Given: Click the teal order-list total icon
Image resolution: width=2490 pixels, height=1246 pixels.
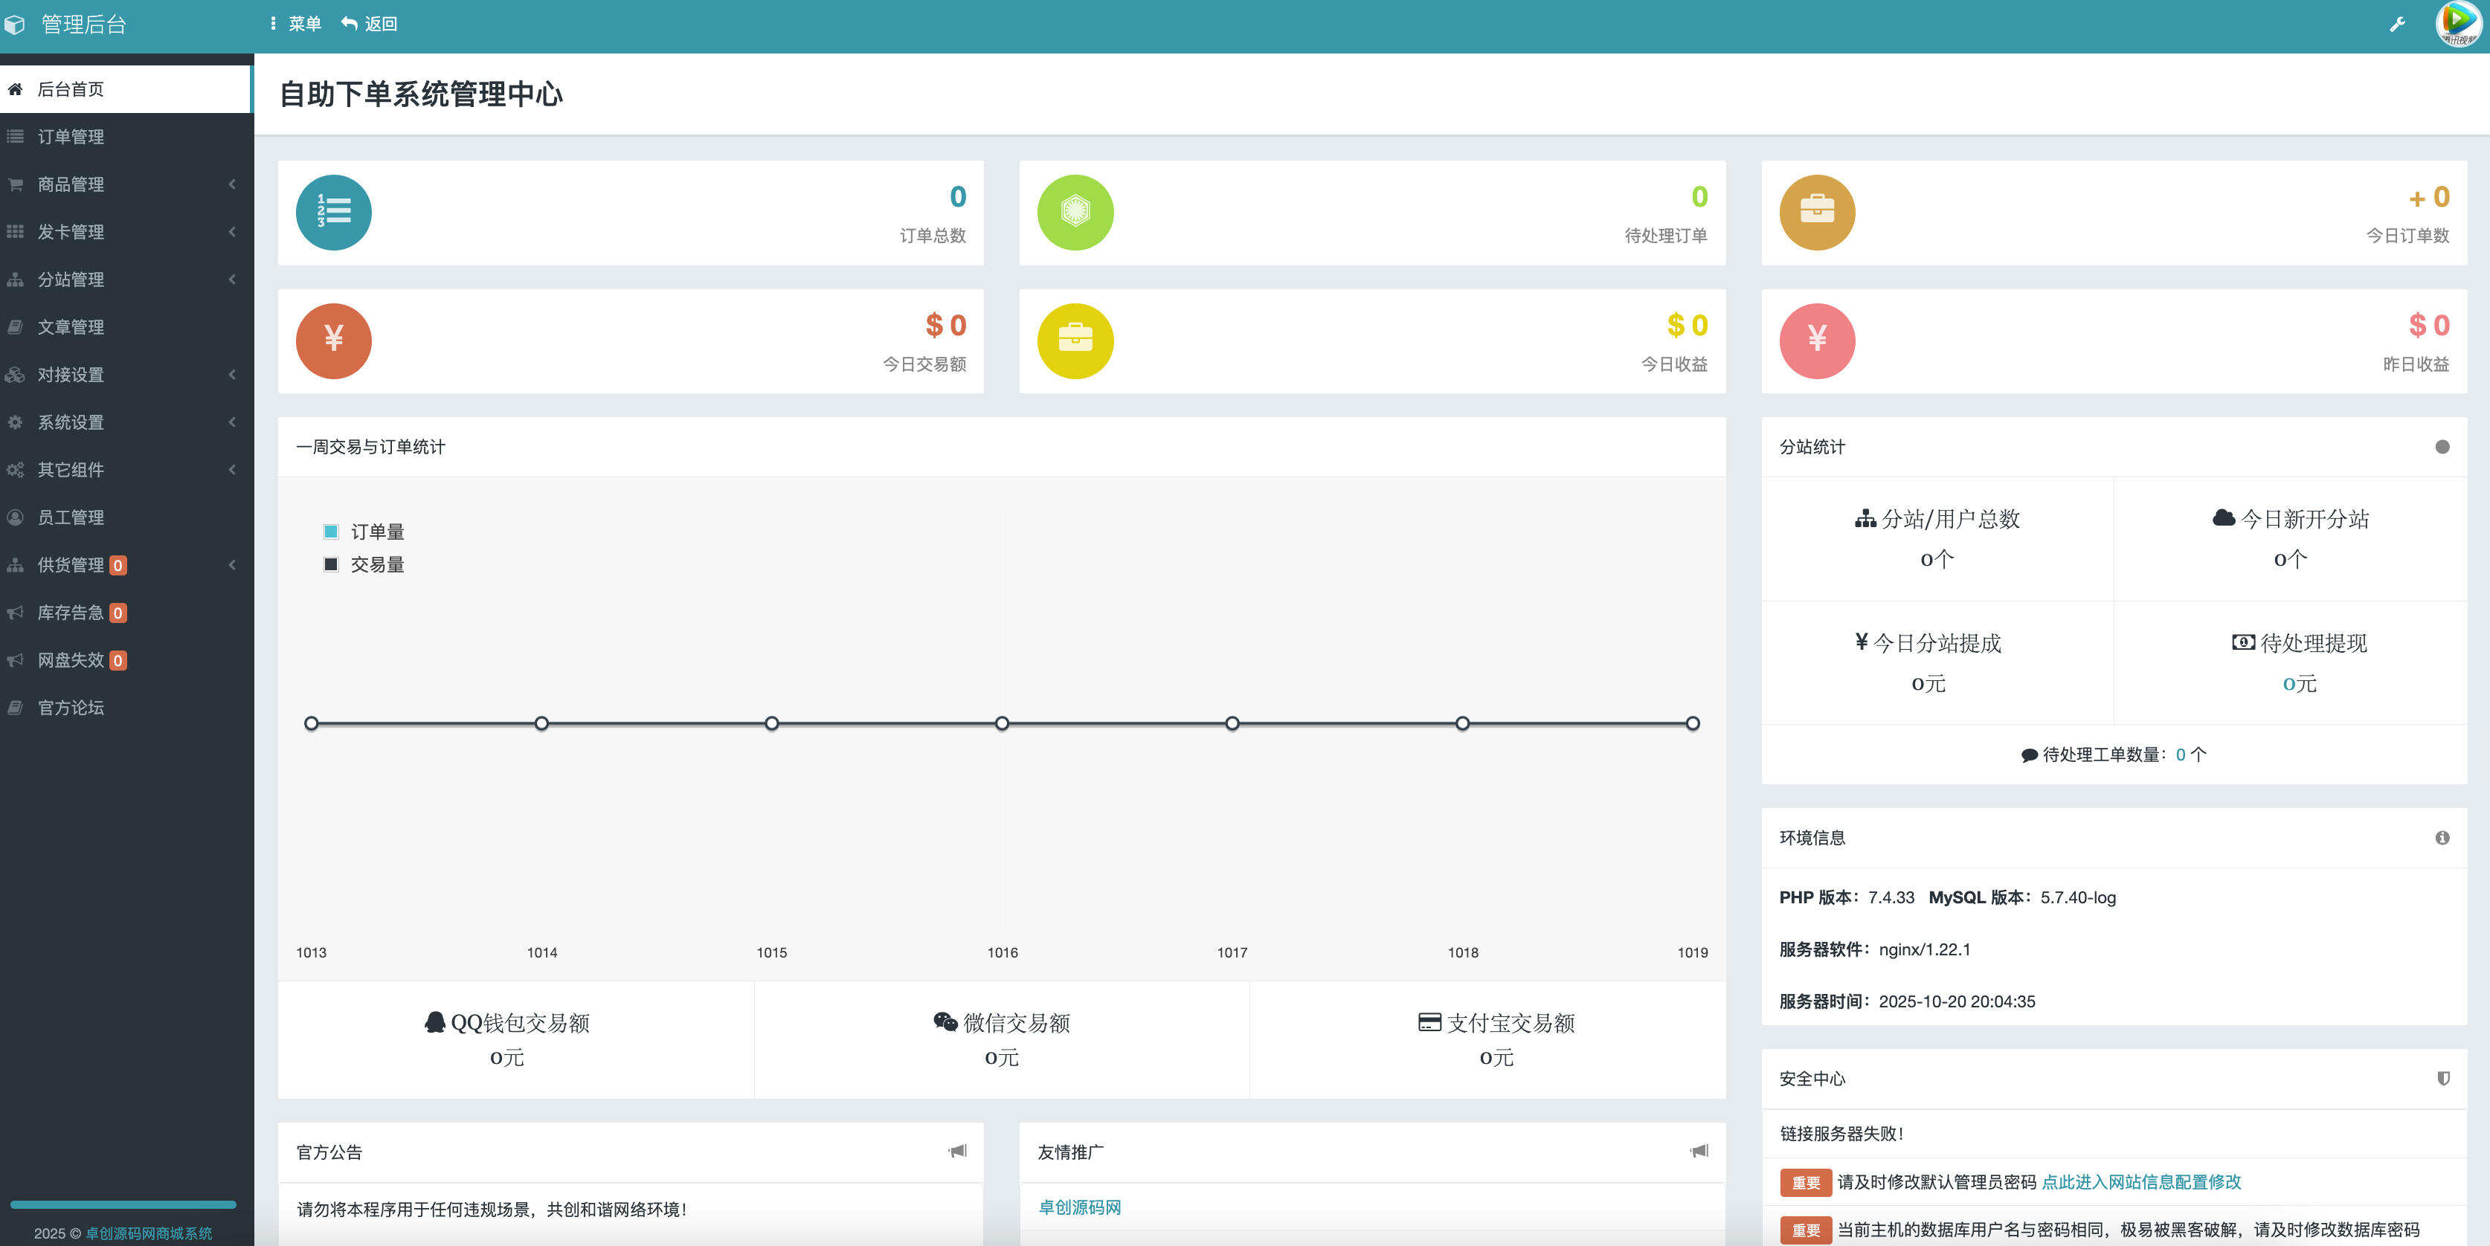Looking at the screenshot, I should pyautogui.click(x=333, y=213).
